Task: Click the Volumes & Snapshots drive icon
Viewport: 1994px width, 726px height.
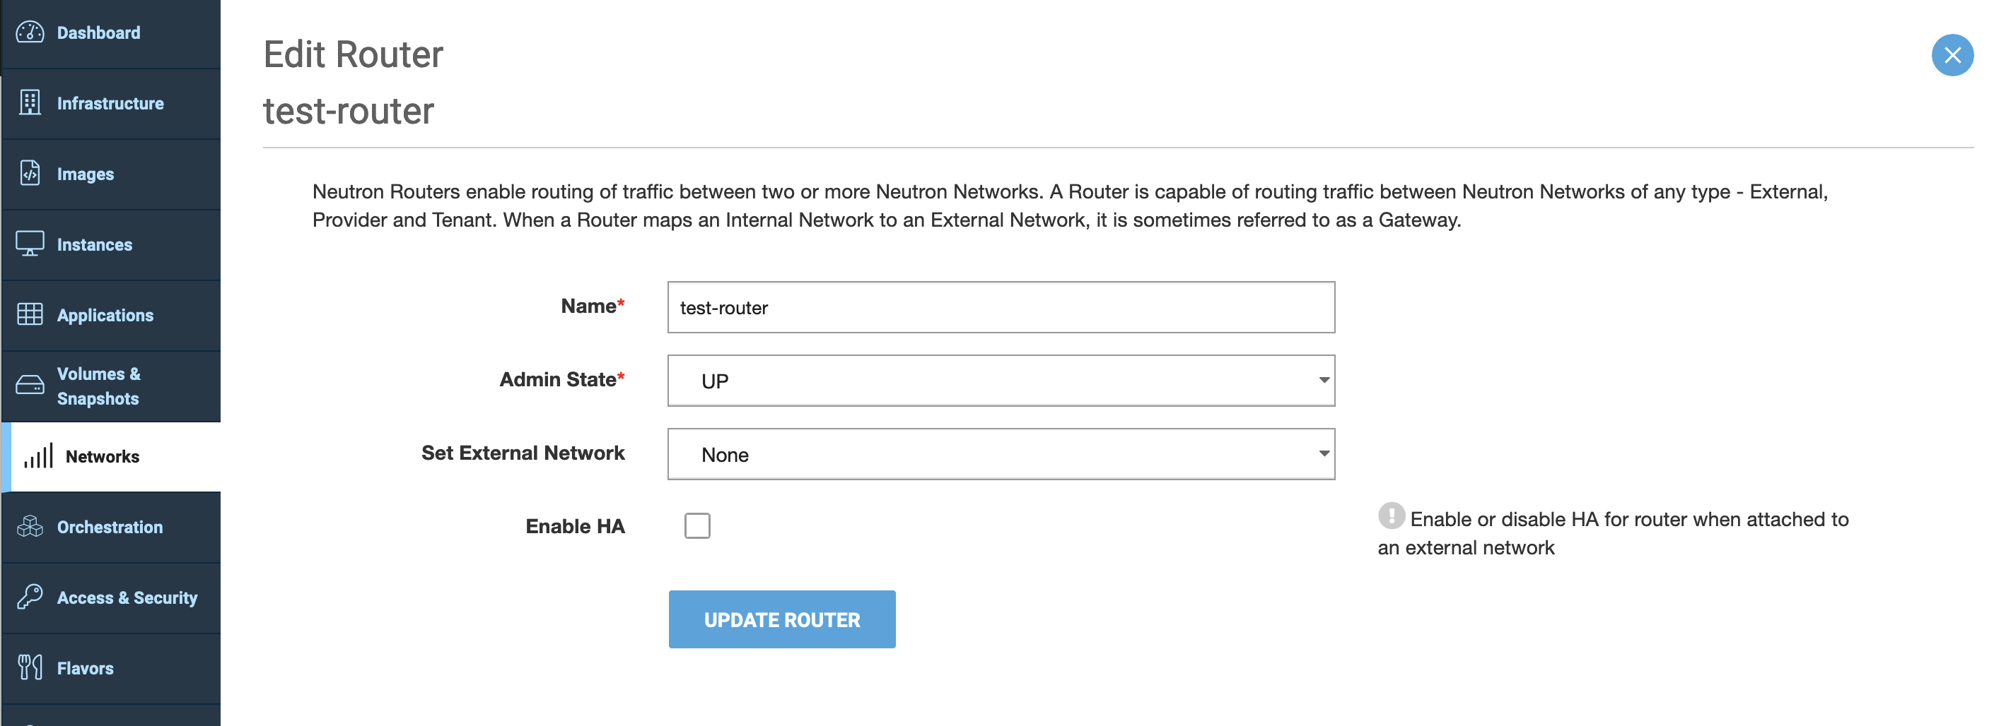Action: 30,385
